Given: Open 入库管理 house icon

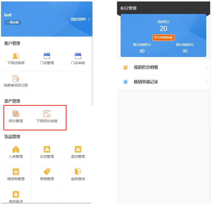Looking at the screenshot, I should pyautogui.click(x=16, y=149).
